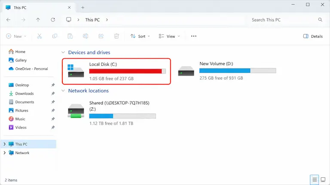Open the View dropdown menu
This screenshot has height=185, width=330.
point(169,36)
